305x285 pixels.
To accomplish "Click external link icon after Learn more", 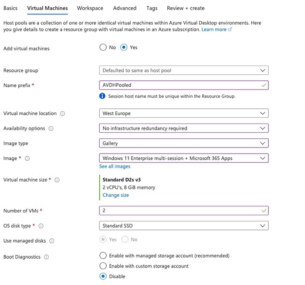I will (x=230, y=30).
